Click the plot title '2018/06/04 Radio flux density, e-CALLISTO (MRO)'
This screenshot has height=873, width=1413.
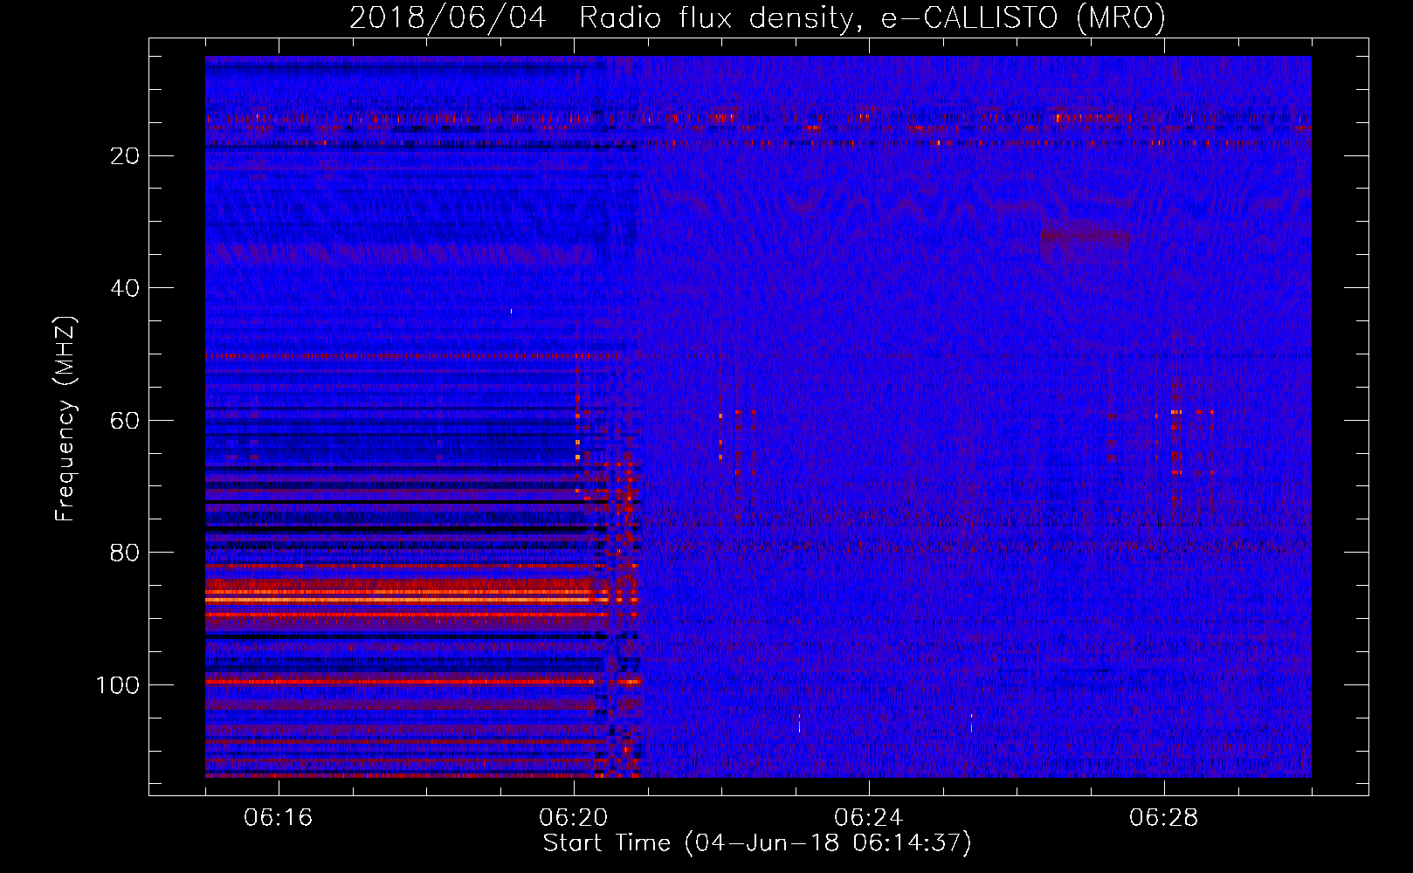pos(757,17)
